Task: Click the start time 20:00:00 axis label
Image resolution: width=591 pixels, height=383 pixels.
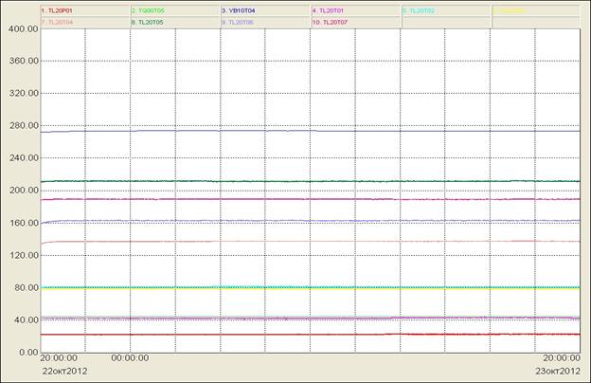Action: (59, 357)
